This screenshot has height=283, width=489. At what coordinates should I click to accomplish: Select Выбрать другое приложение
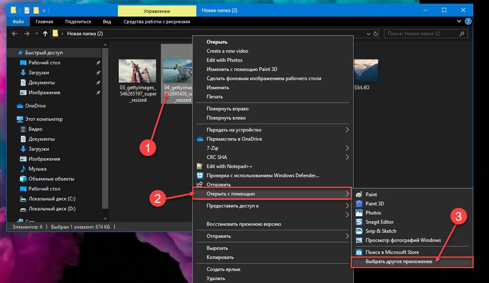(399, 261)
